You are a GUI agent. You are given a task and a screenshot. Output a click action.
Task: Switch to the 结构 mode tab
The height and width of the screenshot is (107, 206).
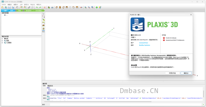12,11
